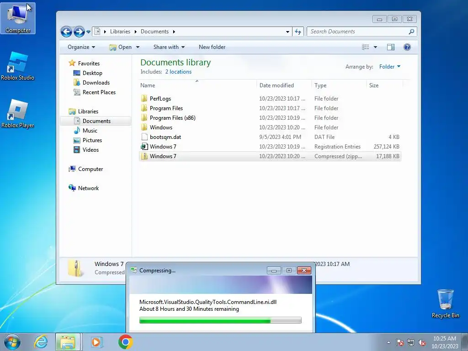Image resolution: width=468 pixels, height=351 pixels.
Task: Click Libraries in the address breadcrumb
Action: coord(120,32)
